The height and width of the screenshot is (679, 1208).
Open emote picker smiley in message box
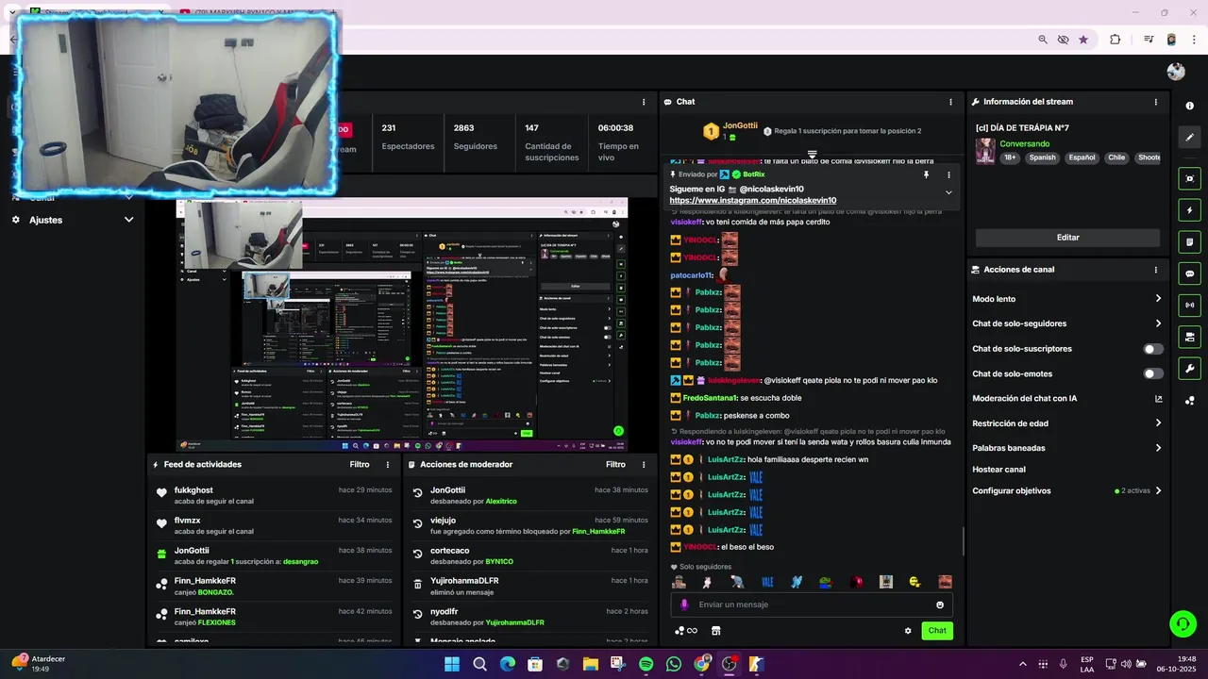click(940, 604)
